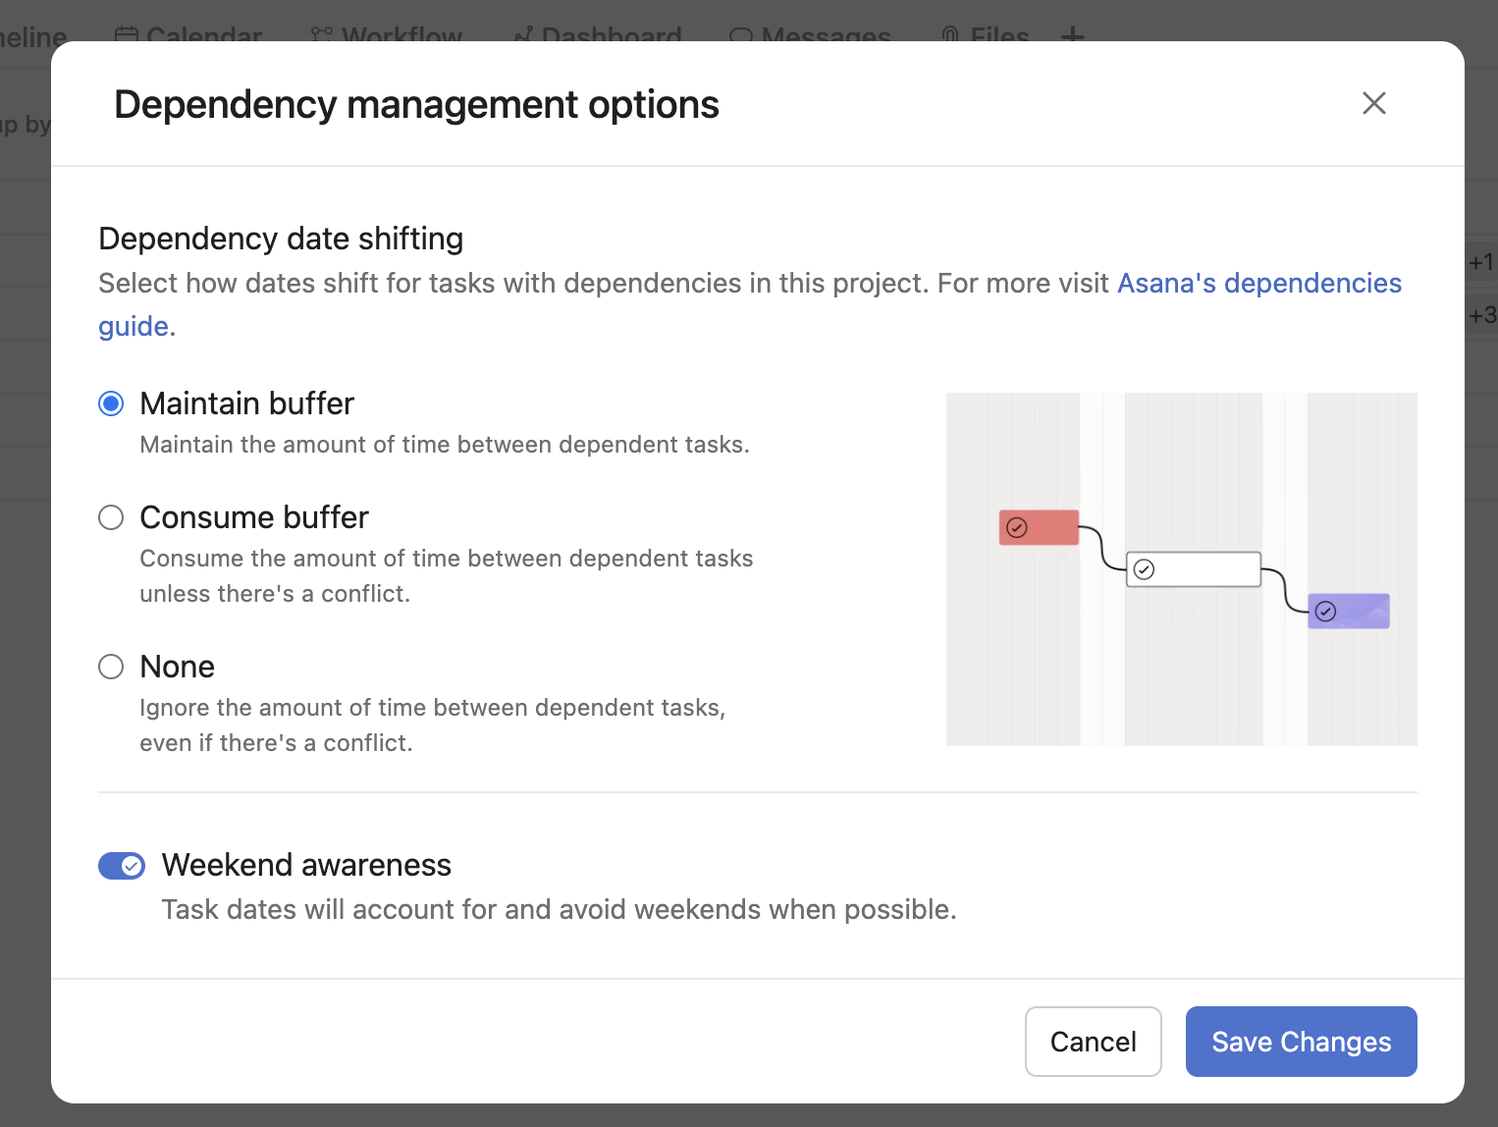Select the None dependency option
This screenshot has height=1127, width=1498.
[x=110, y=667]
